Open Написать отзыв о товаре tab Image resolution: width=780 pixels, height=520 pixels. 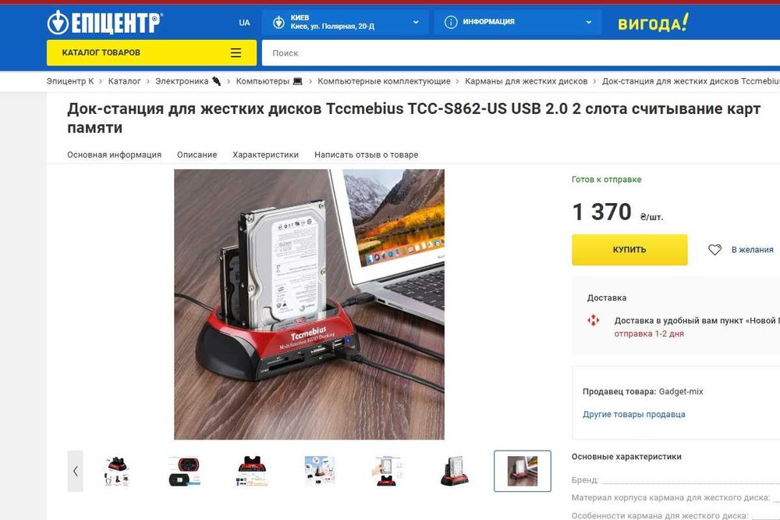366,155
